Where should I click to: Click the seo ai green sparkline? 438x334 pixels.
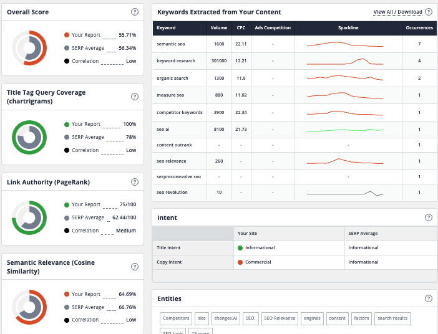pos(345,130)
